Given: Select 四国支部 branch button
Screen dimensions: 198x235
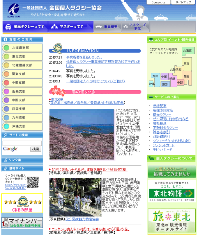Looking at the screenshot, I should (22, 109).
